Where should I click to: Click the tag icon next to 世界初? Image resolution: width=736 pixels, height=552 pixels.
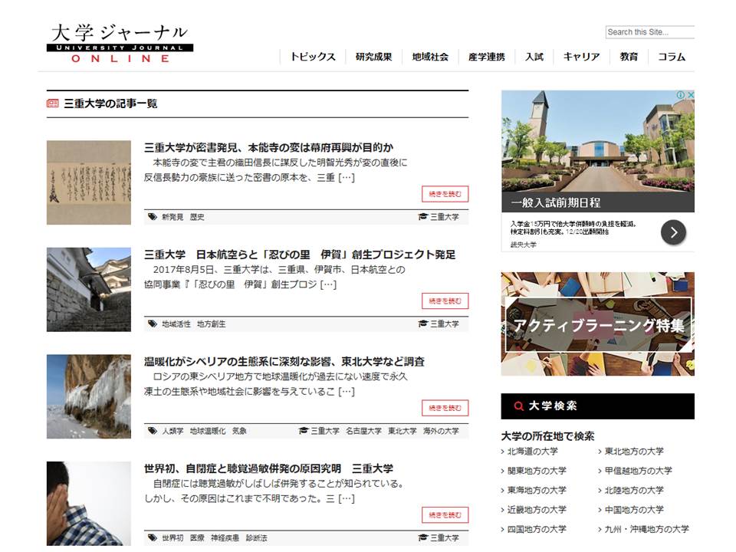pyautogui.click(x=152, y=538)
